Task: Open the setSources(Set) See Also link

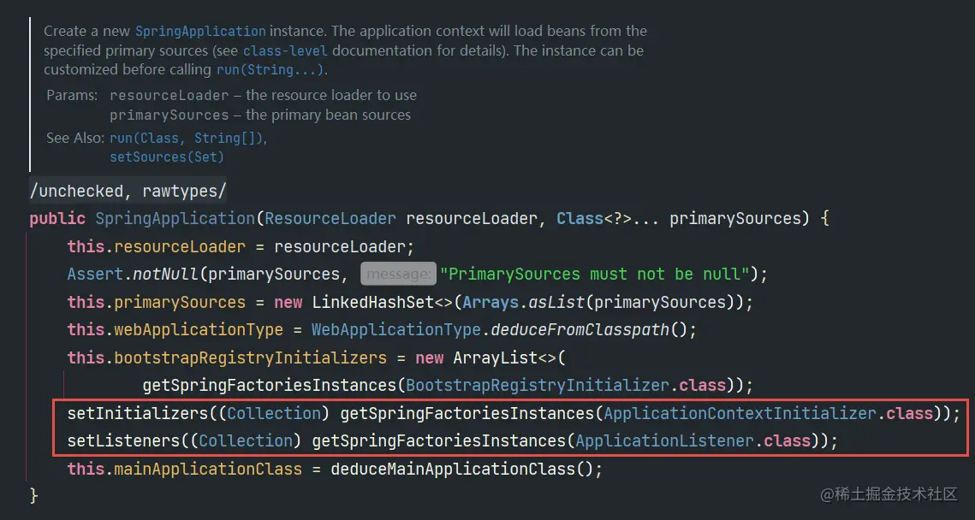Action: [x=167, y=157]
